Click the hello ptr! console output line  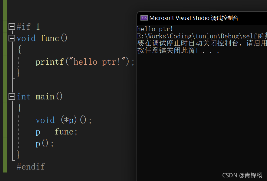[155, 29]
